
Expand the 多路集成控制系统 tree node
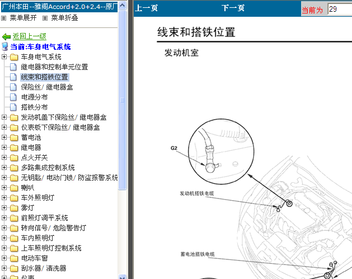4,167
